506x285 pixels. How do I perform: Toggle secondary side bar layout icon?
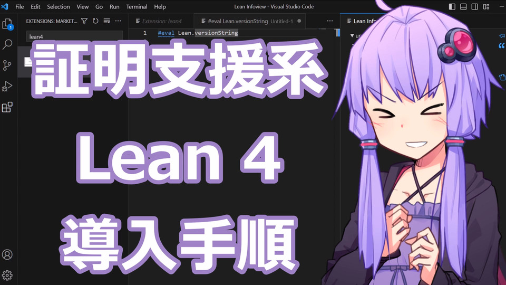coord(475,6)
